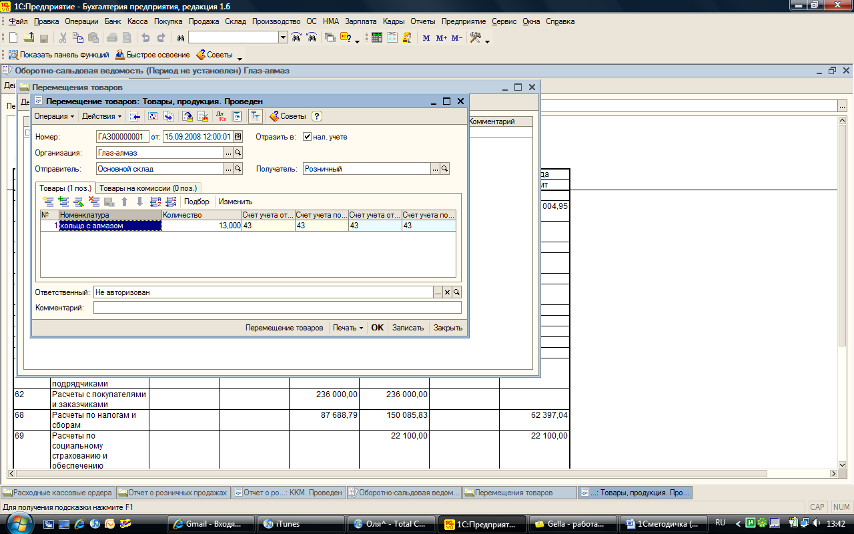Open the calculator from the main toolbar
The width and height of the screenshot is (854, 534).
tap(377, 37)
